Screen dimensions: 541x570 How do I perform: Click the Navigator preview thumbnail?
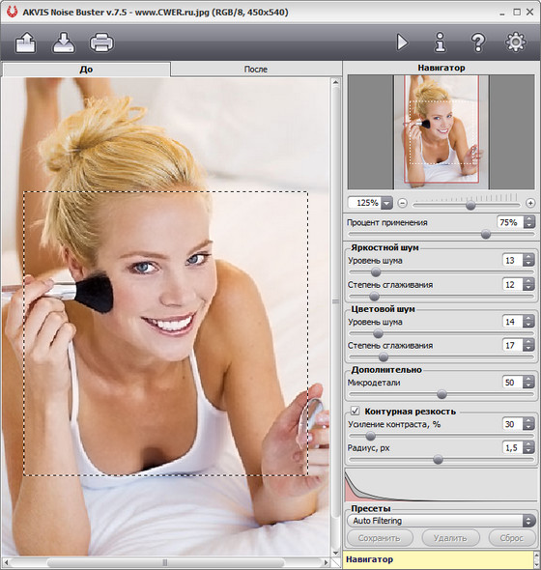tap(441, 132)
